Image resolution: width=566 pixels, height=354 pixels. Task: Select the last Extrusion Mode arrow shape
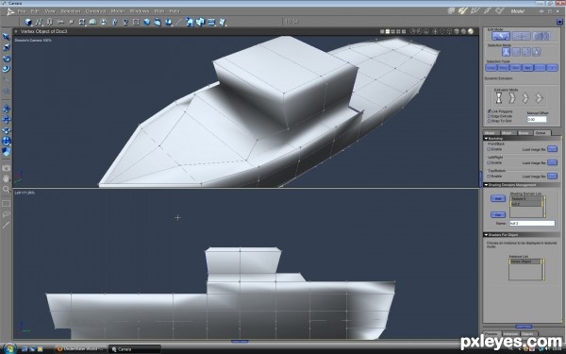pos(539,98)
